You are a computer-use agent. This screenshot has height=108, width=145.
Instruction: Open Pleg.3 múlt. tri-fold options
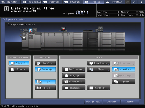[99, 63]
